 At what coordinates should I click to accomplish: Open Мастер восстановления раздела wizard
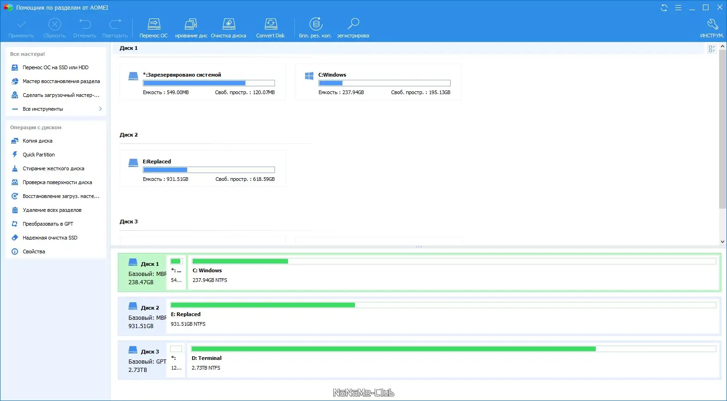56,81
